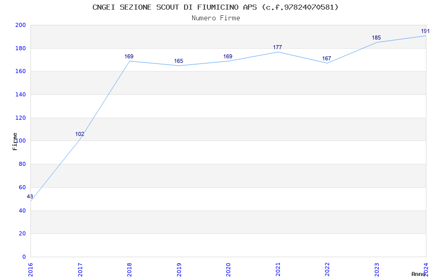Select the 2023 year label on x-axis

pos(377,269)
